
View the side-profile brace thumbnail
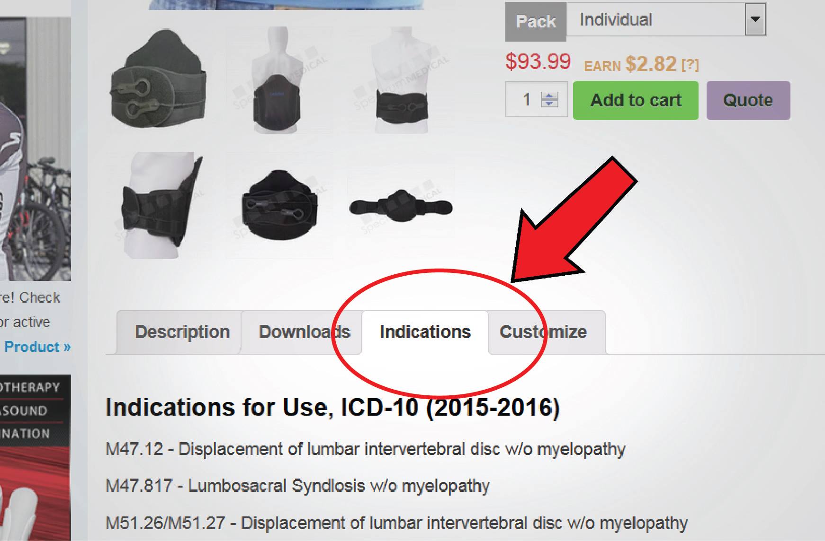point(161,205)
